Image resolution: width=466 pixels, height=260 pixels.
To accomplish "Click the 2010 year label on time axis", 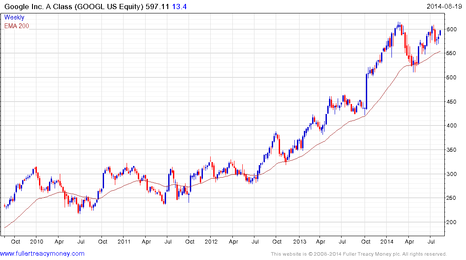I will pos(36,241).
